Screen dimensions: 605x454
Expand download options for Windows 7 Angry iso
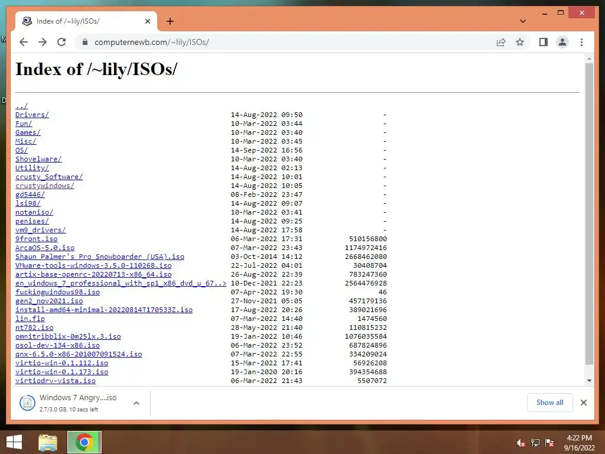click(x=136, y=403)
